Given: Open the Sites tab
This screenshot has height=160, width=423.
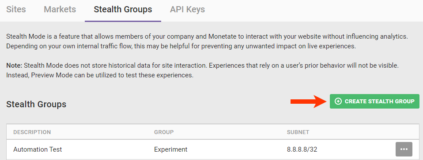Looking at the screenshot, I should click(16, 9).
